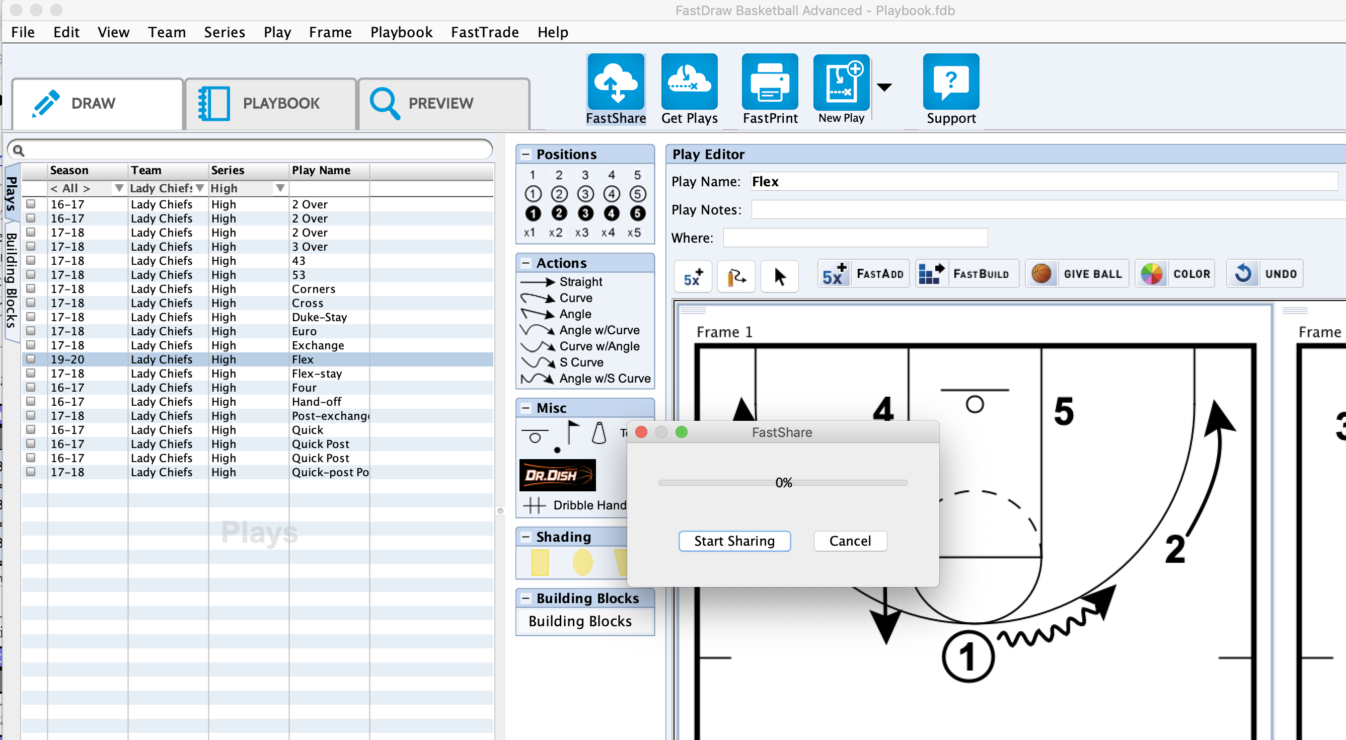Tick checkbox beside Duke-Stay play
1346x740 pixels.
(x=31, y=317)
